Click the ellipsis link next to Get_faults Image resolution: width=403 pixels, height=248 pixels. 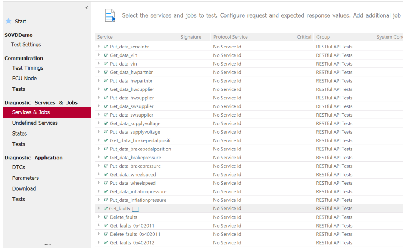135,209
